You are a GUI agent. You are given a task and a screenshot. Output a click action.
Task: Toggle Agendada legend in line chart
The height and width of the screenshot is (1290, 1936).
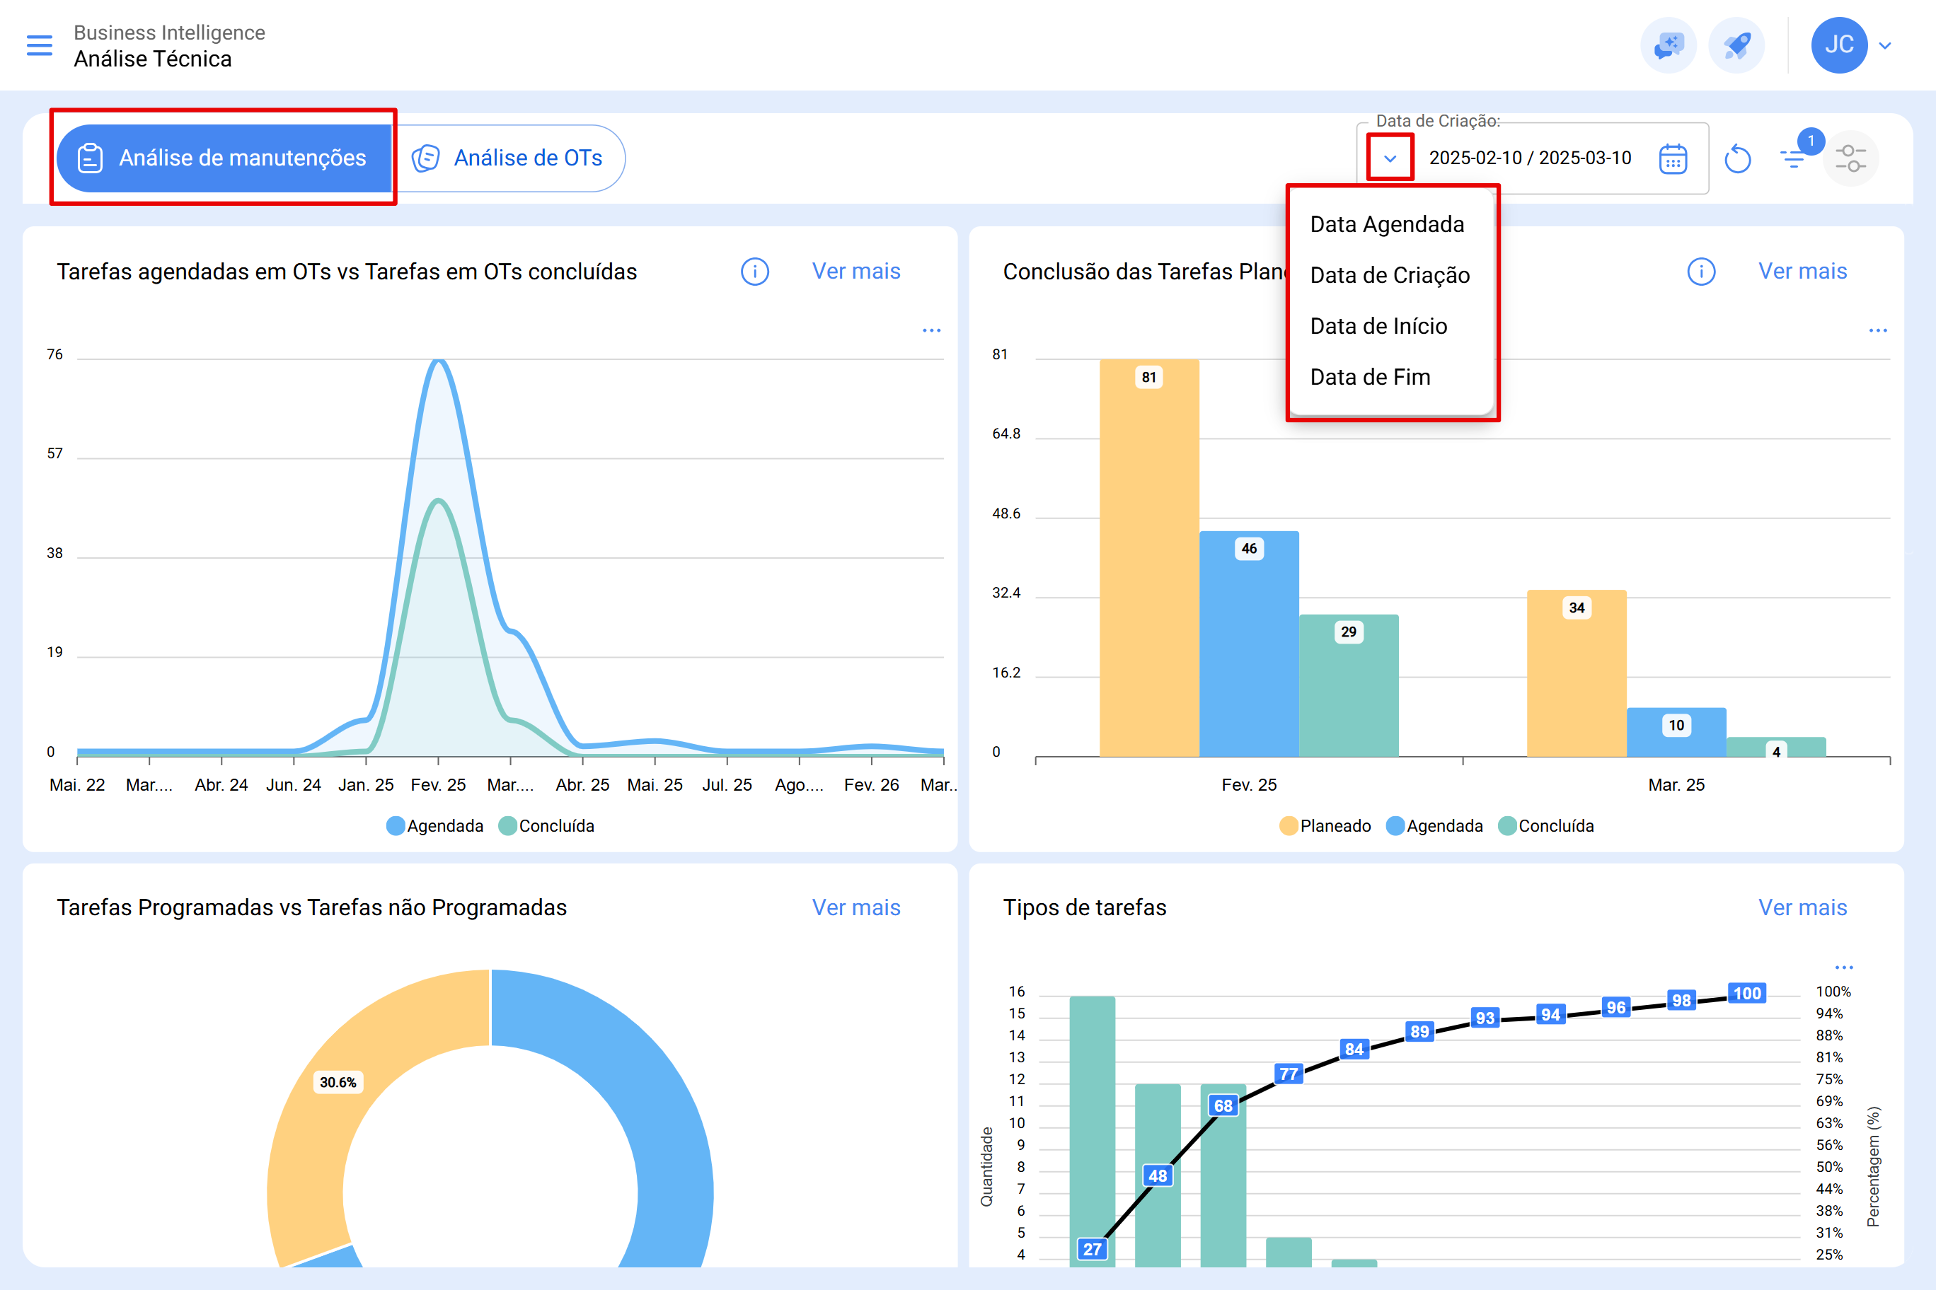pyautogui.click(x=434, y=826)
